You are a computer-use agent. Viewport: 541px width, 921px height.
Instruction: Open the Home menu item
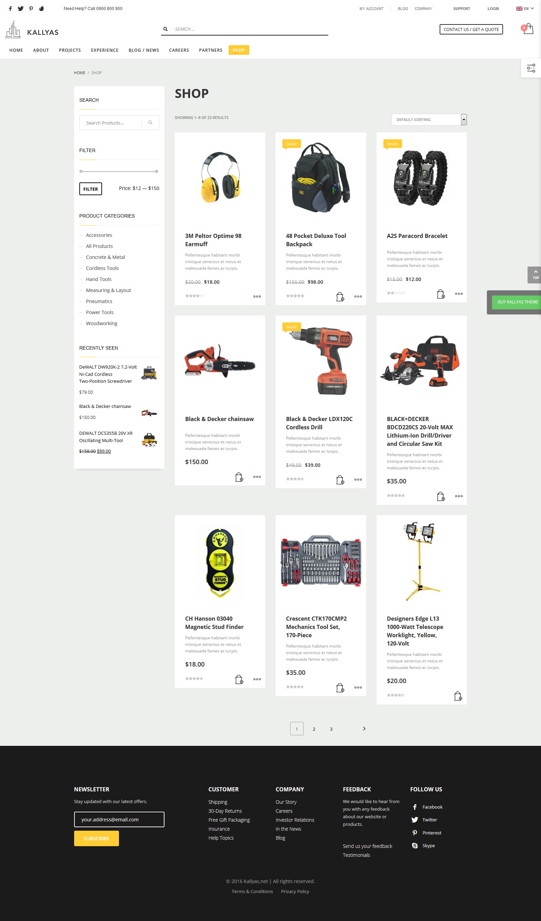tap(16, 50)
